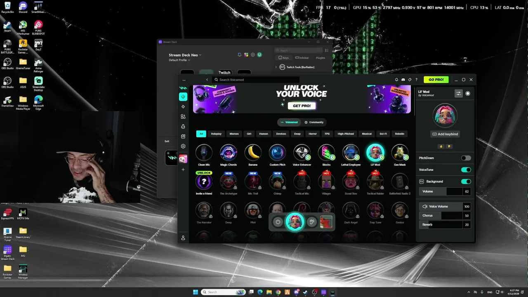Click the GO PRO! button in title bar

(x=436, y=80)
